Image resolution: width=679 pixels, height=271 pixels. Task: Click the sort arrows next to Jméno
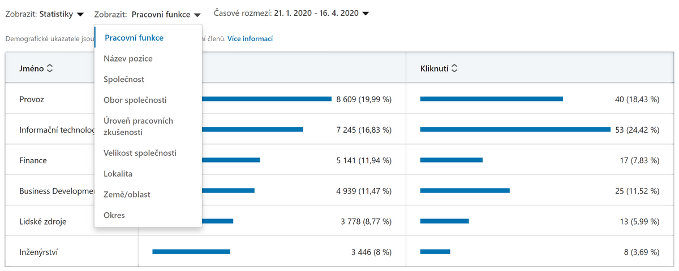50,68
